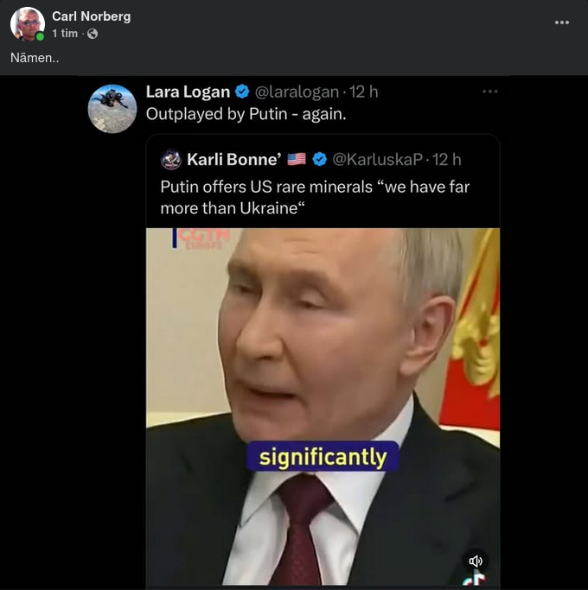Click the @KarluskaP handle
The height and width of the screenshot is (590, 588).
pyautogui.click(x=378, y=159)
